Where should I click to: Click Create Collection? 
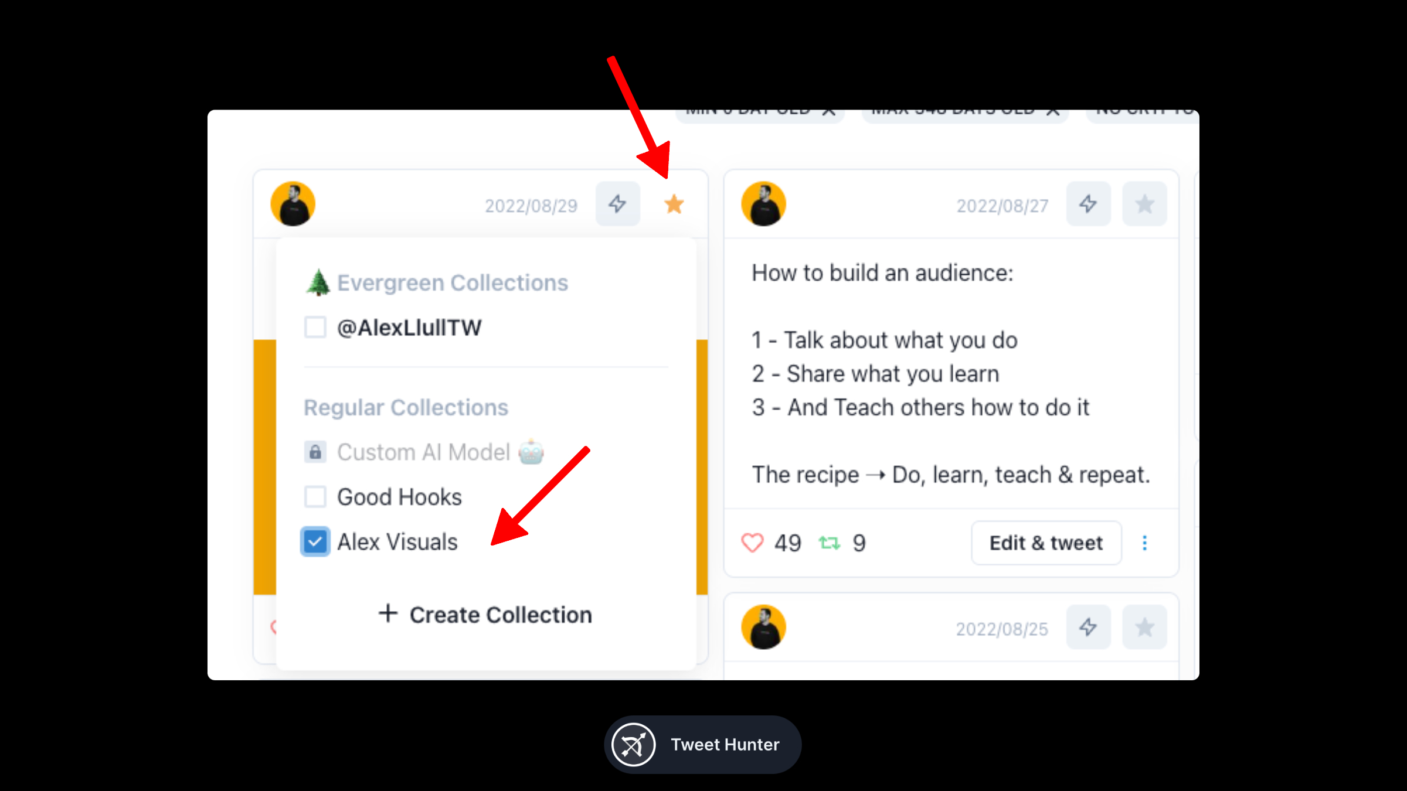[485, 615]
